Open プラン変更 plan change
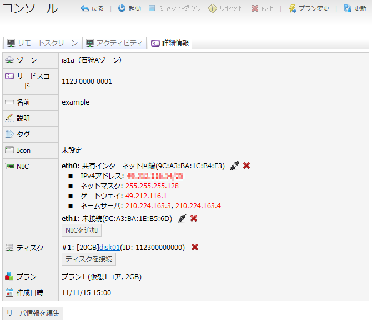This screenshot has height=324, width=372. click(x=309, y=9)
